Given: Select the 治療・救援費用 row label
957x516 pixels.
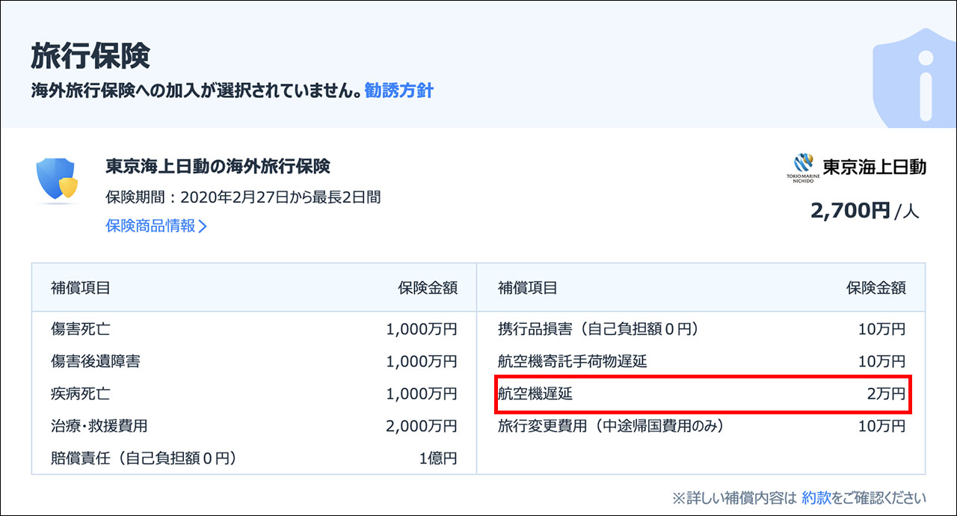Looking at the screenshot, I should (99, 426).
